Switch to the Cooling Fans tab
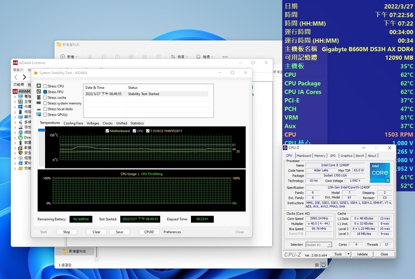The image size is (415, 279). 73,123
